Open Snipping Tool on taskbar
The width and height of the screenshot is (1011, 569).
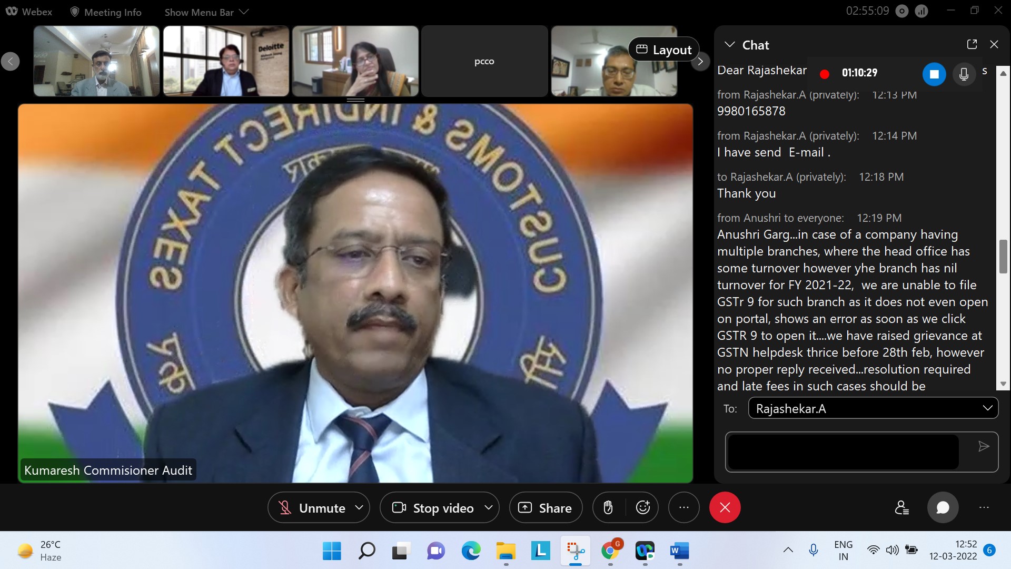(x=576, y=551)
